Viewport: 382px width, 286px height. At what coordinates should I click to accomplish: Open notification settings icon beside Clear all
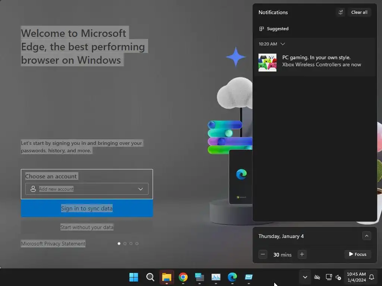(x=341, y=12)
